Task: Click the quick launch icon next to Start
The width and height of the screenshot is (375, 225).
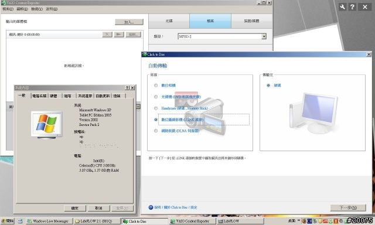Action: pos(20,221)
